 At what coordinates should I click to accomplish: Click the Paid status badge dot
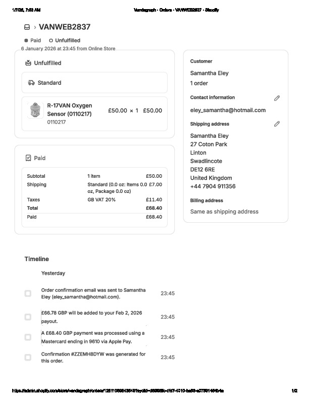26,40
